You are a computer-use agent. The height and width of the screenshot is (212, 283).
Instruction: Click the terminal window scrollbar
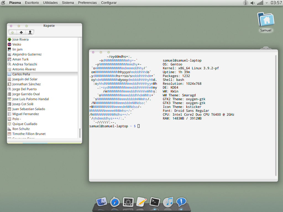[x=276, y=115]
